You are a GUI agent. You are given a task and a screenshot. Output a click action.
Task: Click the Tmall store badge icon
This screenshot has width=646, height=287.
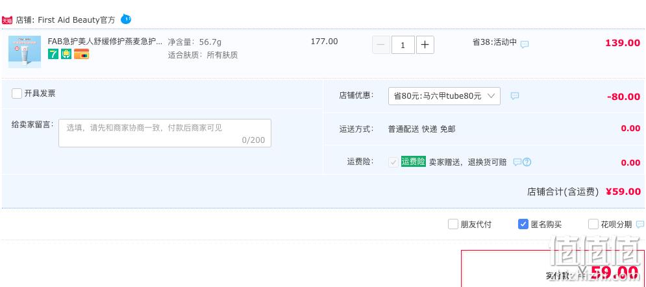pyautogui.click(x=7, y=19)
